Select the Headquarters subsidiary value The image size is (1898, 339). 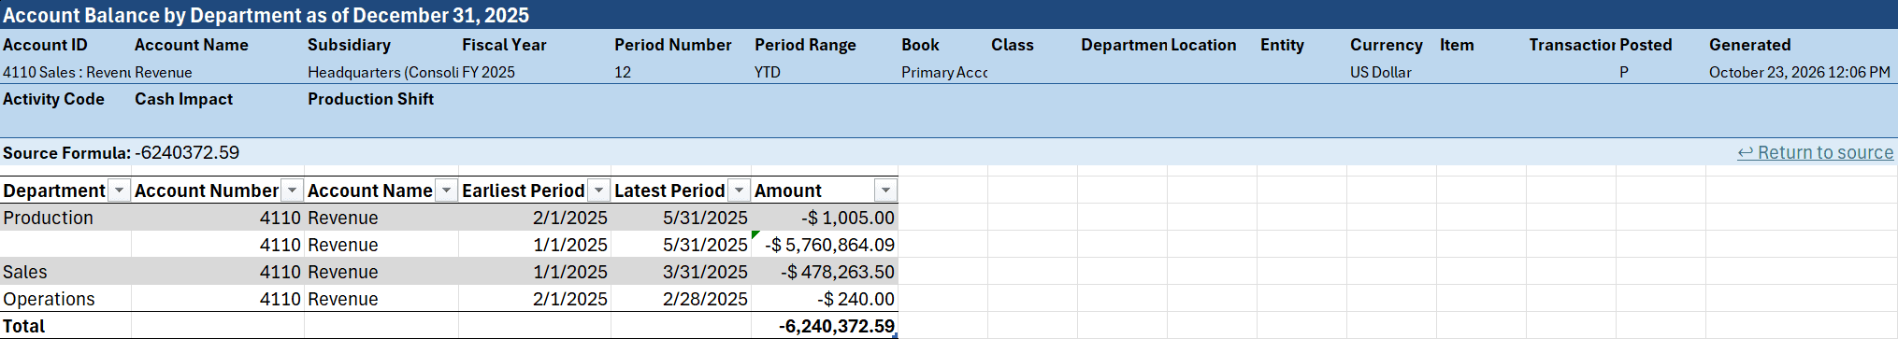click(381, 72)
